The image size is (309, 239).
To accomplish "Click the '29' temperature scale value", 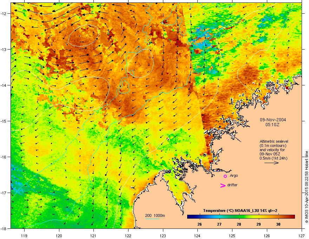I will coord(258,224).
